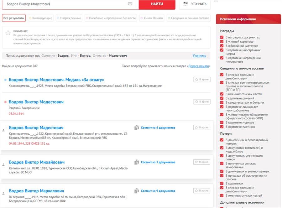Switch to the Награжденные tab
The width and height of the screenshot is (282, 208).
[69, 18]
